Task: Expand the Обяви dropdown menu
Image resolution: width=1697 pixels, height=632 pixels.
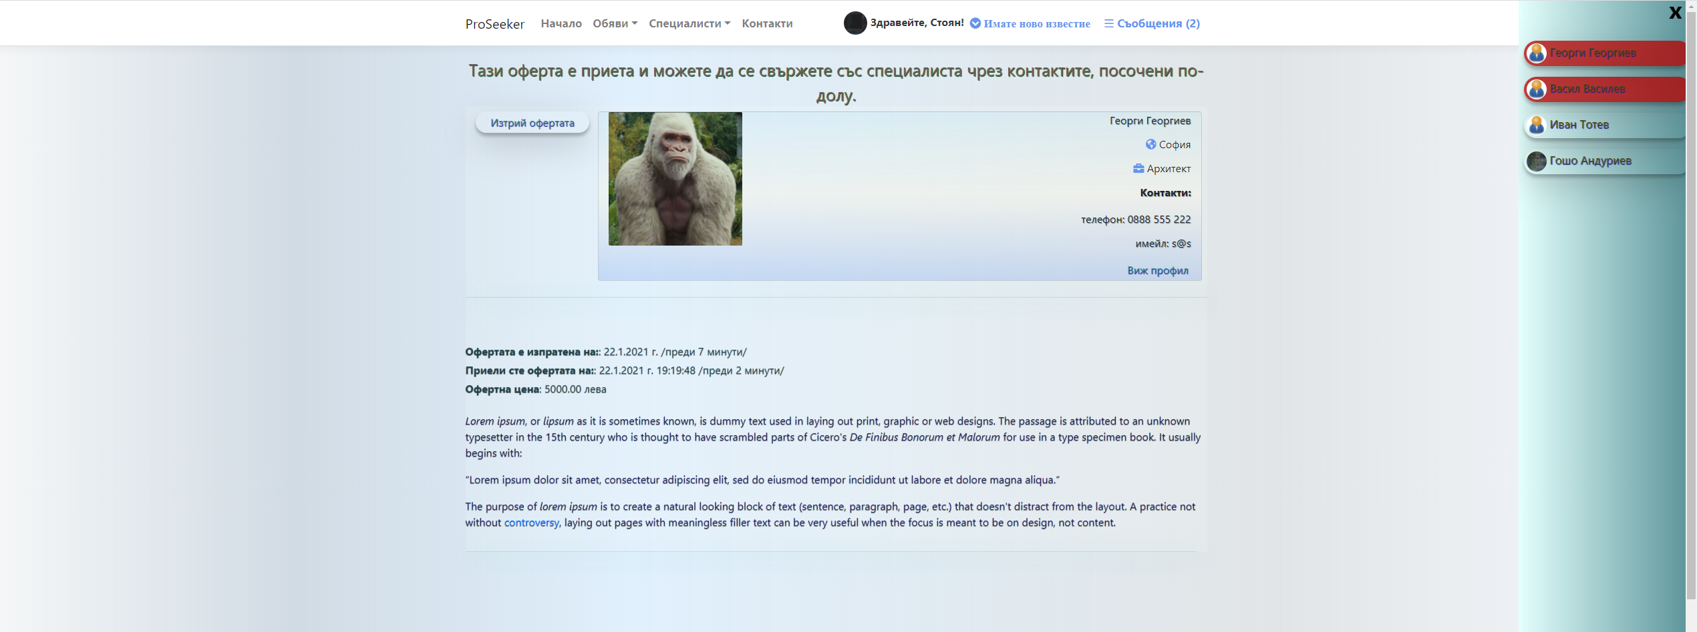Action: coord(615,23)
